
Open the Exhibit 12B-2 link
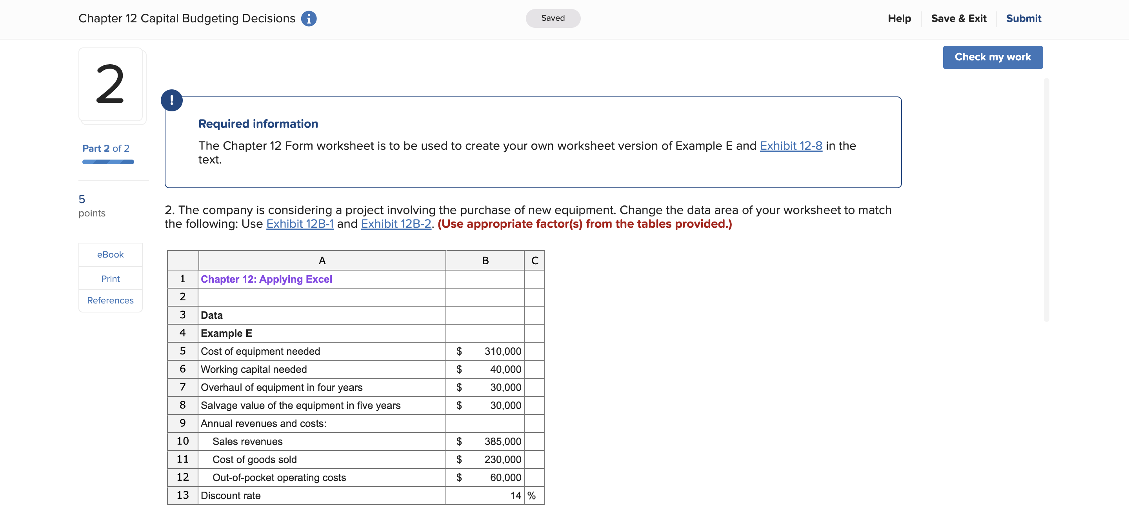[396, 223]
